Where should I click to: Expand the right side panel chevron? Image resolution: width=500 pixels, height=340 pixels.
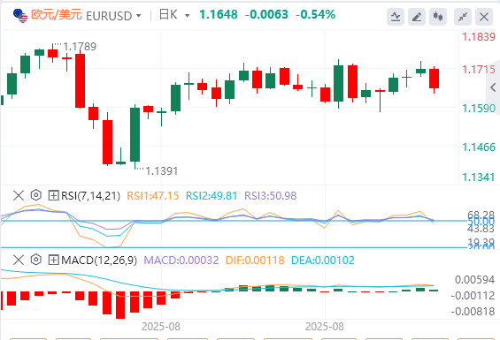pos(493,87)
